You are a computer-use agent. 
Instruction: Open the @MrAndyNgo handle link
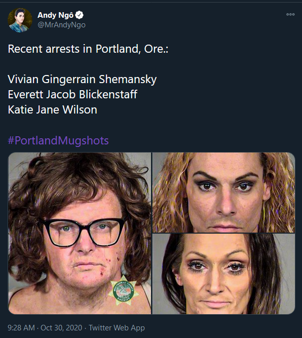pos(61,25)
